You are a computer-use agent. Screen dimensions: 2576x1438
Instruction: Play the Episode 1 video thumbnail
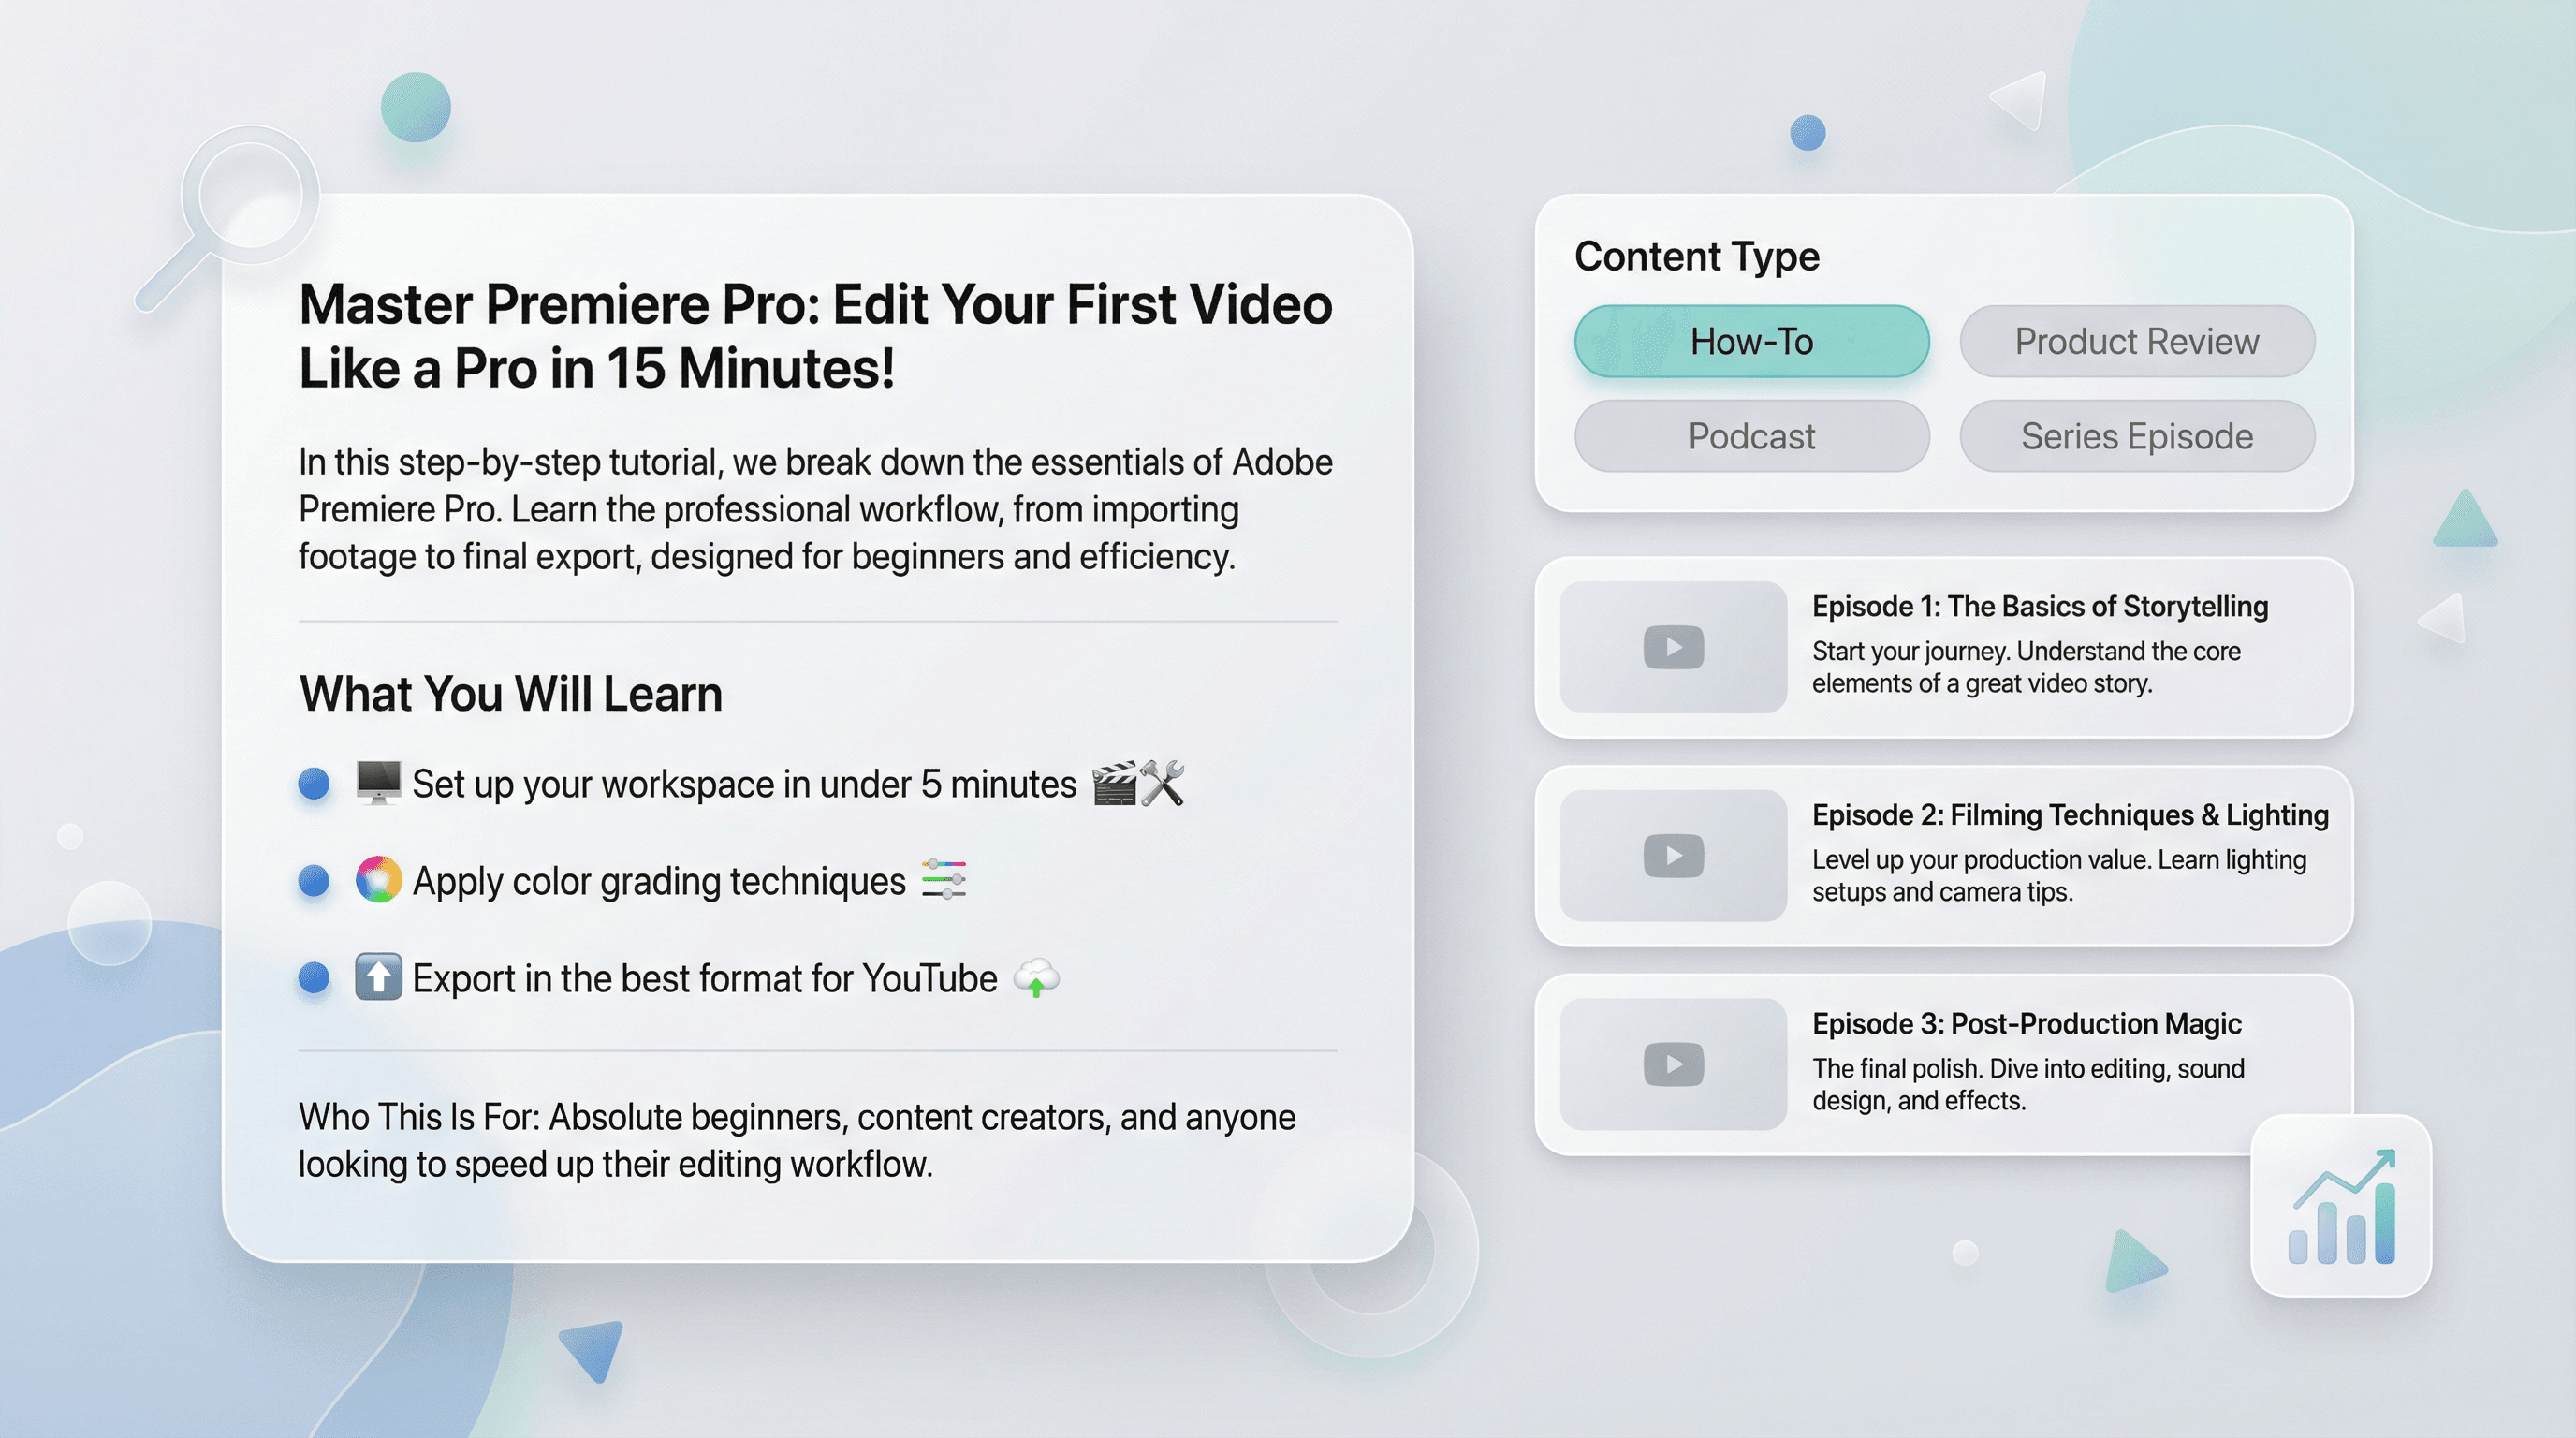1673,647
